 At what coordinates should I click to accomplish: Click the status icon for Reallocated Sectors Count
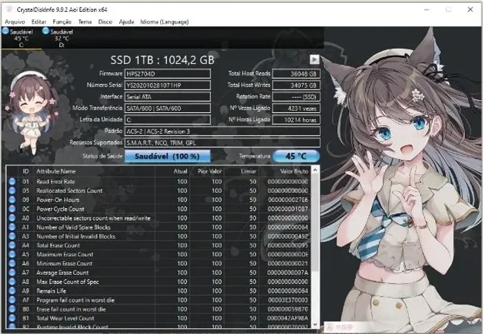coord(12,191)
